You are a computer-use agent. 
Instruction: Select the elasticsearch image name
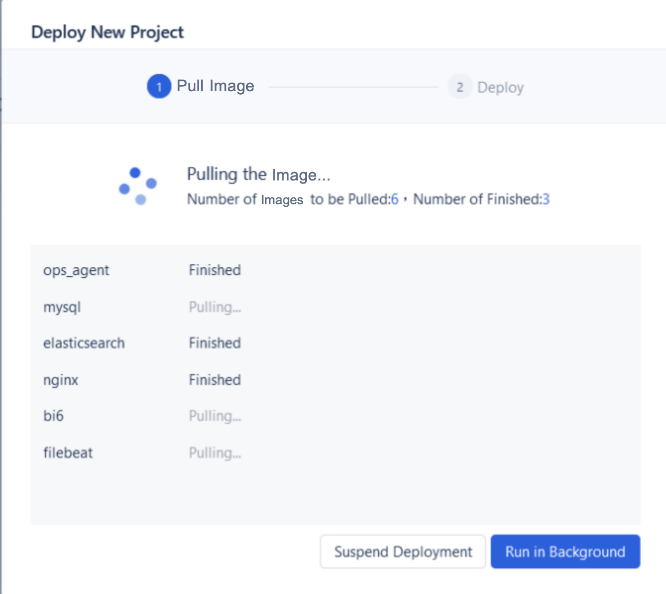[84, 343]
